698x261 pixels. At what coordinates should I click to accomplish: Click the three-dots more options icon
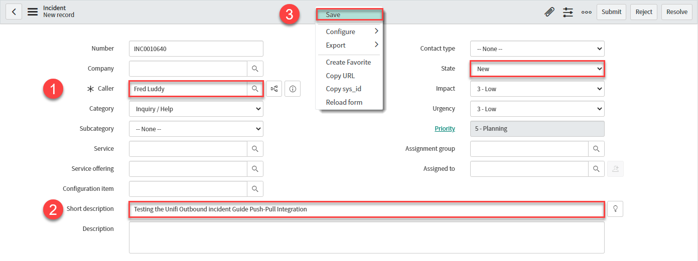tap(586, 12)
